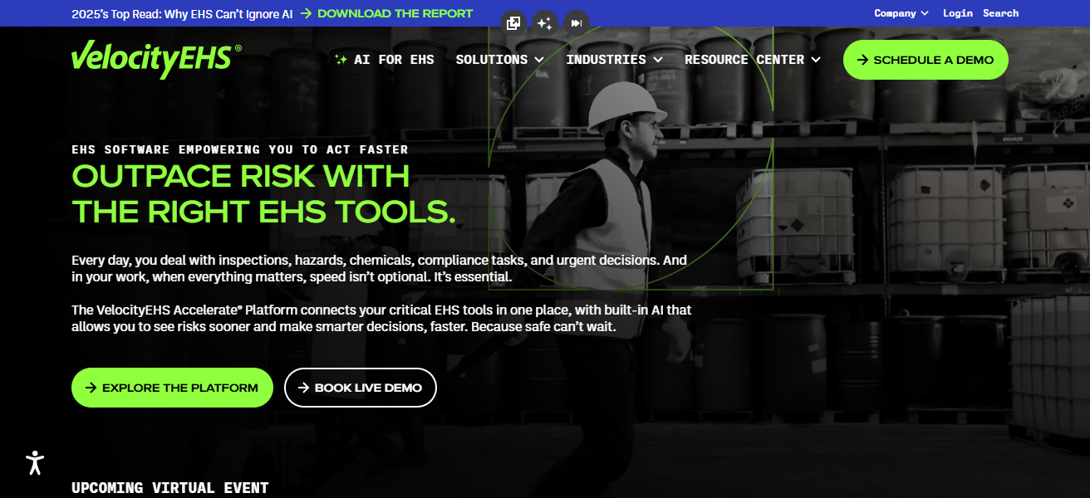Click Login in the top bar
This screenshot has height=498, width=1090.
click(x=957, y=13)
